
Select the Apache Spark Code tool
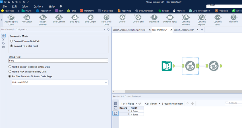pyautogui.click(x=11, y=20)
